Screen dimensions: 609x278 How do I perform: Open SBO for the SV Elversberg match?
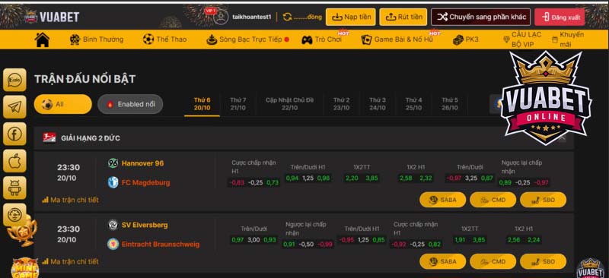544,262
